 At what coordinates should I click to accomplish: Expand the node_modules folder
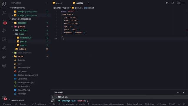tap(24, 53)
